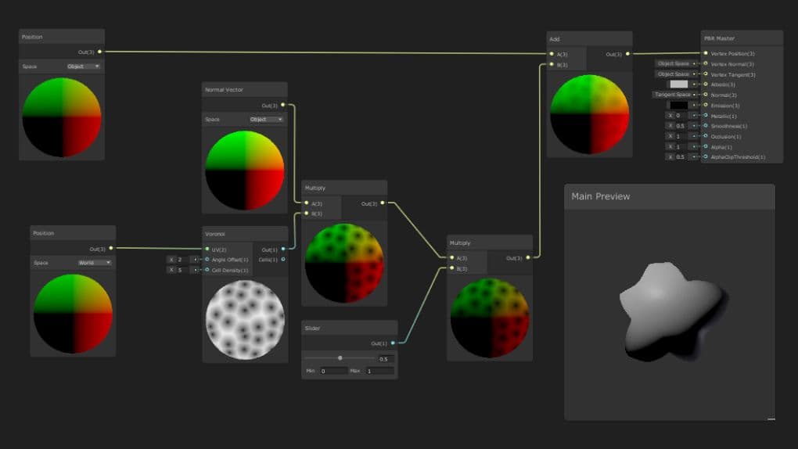Screen dimensions: 798x449
Task: Click the Voronoi Cells(1) output port
Action: [283, 259]
